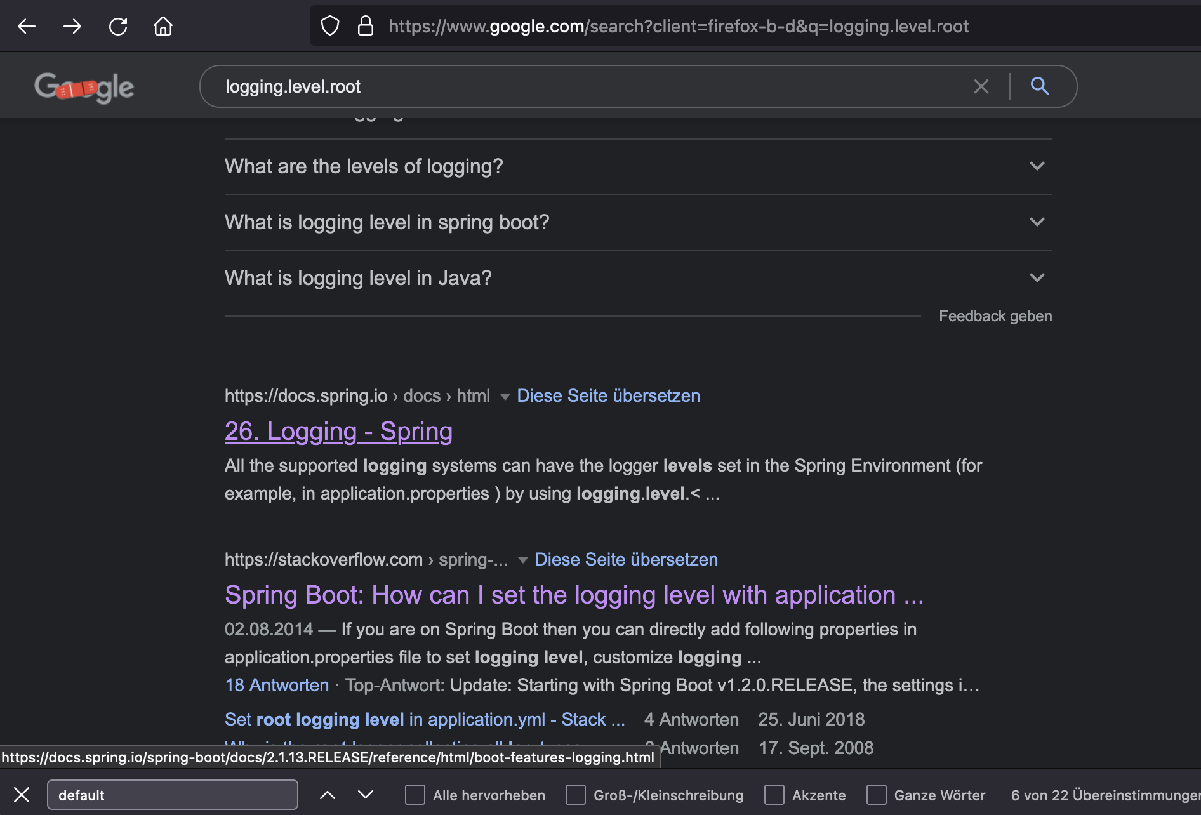The height and width of the screenshot is (815, 1201).
Task: Translate the stackoverflow result page
Action: [x=626, y=559]
